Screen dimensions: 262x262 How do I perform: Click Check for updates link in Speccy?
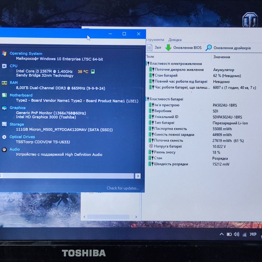(123, 188)
